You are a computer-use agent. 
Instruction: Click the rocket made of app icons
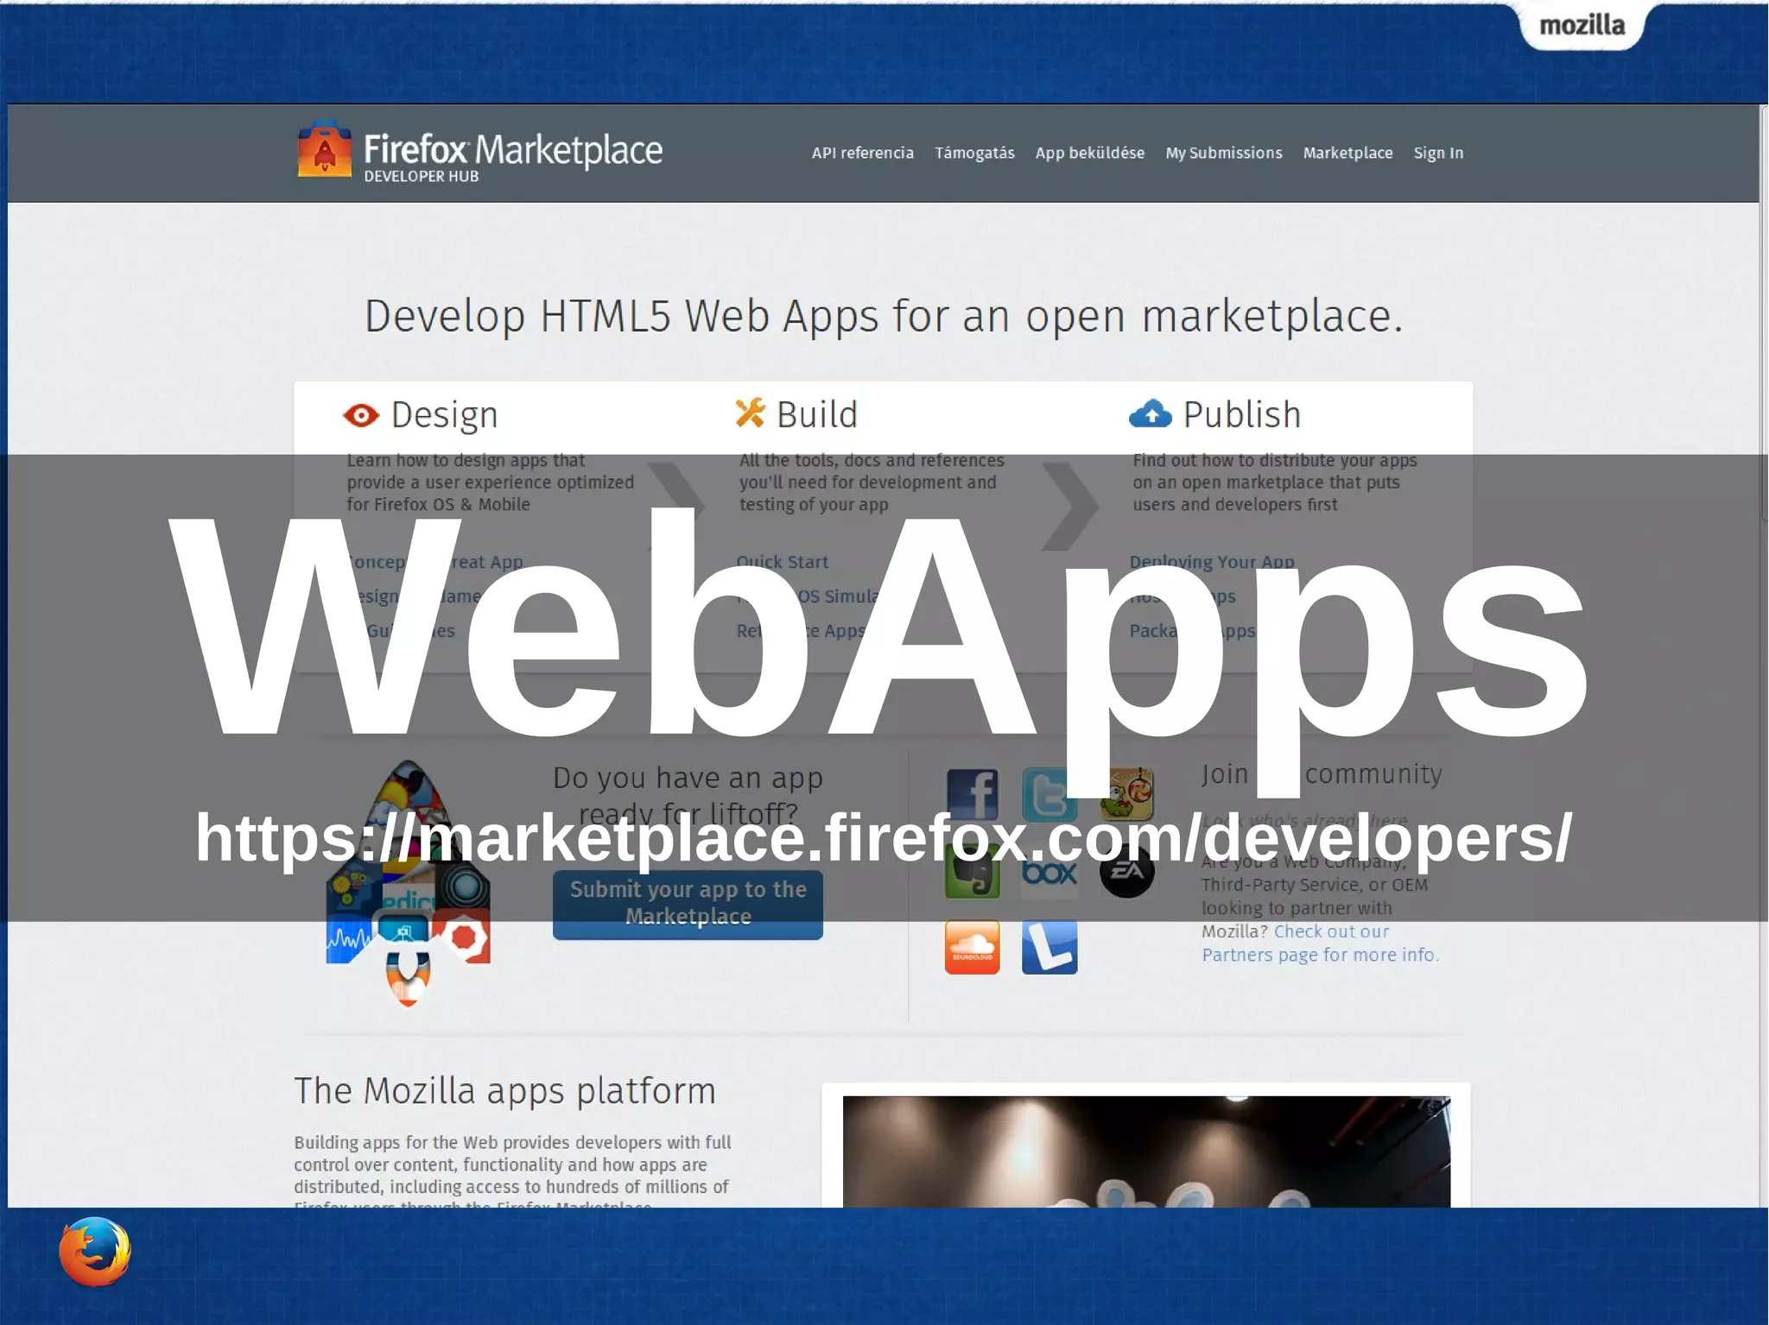tap(408, 883)
